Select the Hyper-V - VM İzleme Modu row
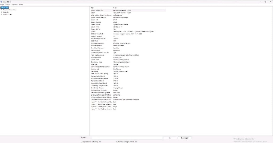 point(128,102)
